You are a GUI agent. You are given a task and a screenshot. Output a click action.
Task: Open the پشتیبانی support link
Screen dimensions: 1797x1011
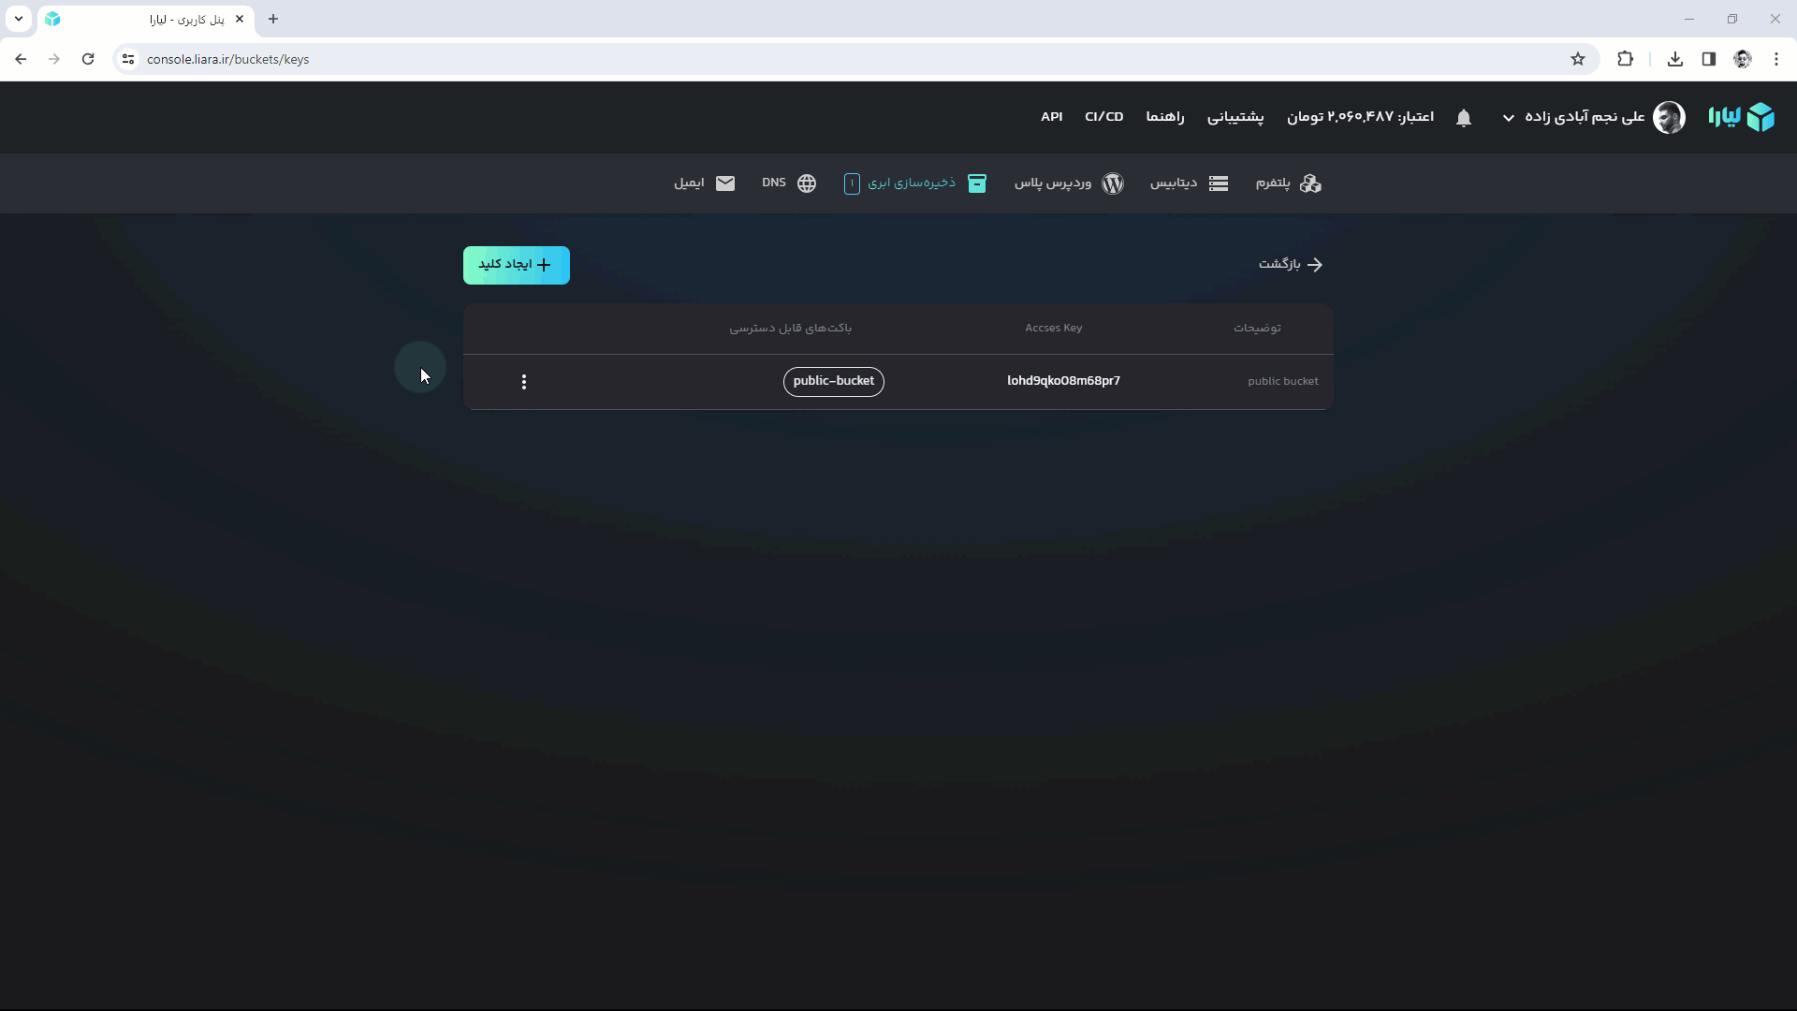click(1235, 117)
